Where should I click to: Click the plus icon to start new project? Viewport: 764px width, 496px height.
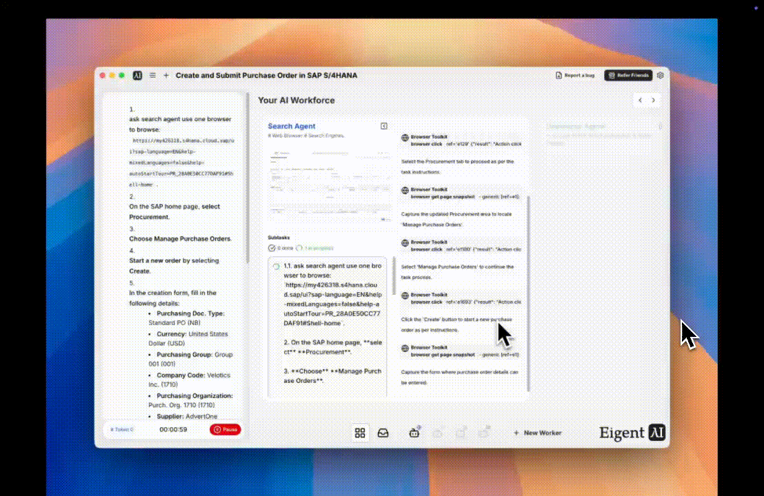(x=166, y=76)
